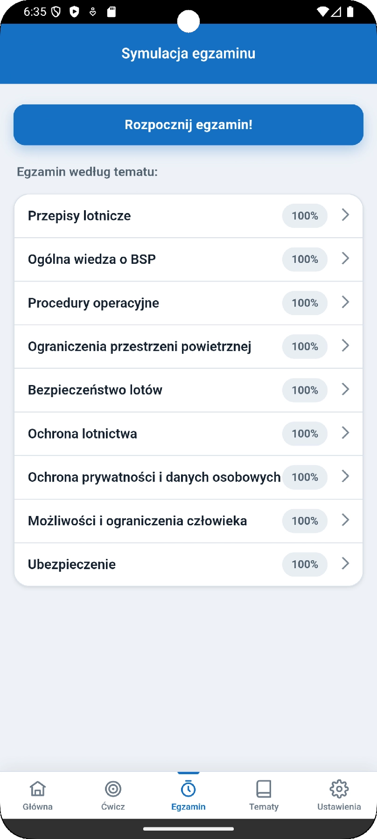The image size is (377, 839).
Task: Tap the SD card status icon
Action: [x=111, y=12]
